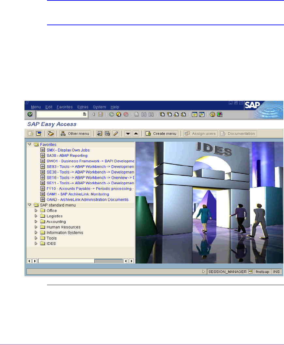Click the Customize Local Layout icon
This screenshot has height=345, width=284.
(x=220, y=115)
